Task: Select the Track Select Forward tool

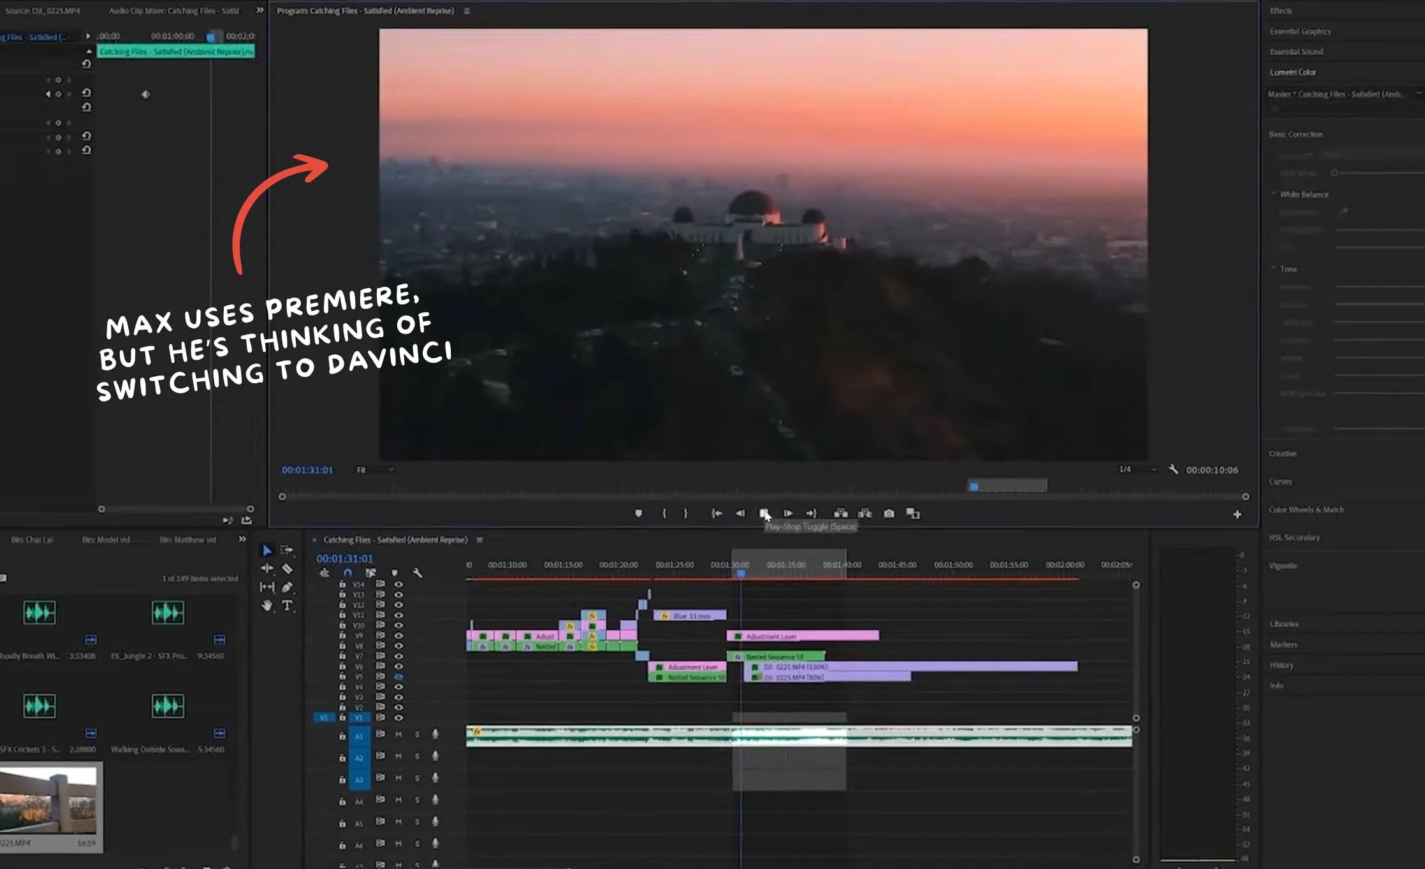Action: (x=286, y=550)
